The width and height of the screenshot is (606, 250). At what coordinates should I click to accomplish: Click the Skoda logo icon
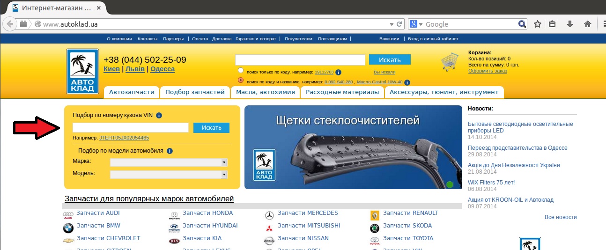coord(375,228)
